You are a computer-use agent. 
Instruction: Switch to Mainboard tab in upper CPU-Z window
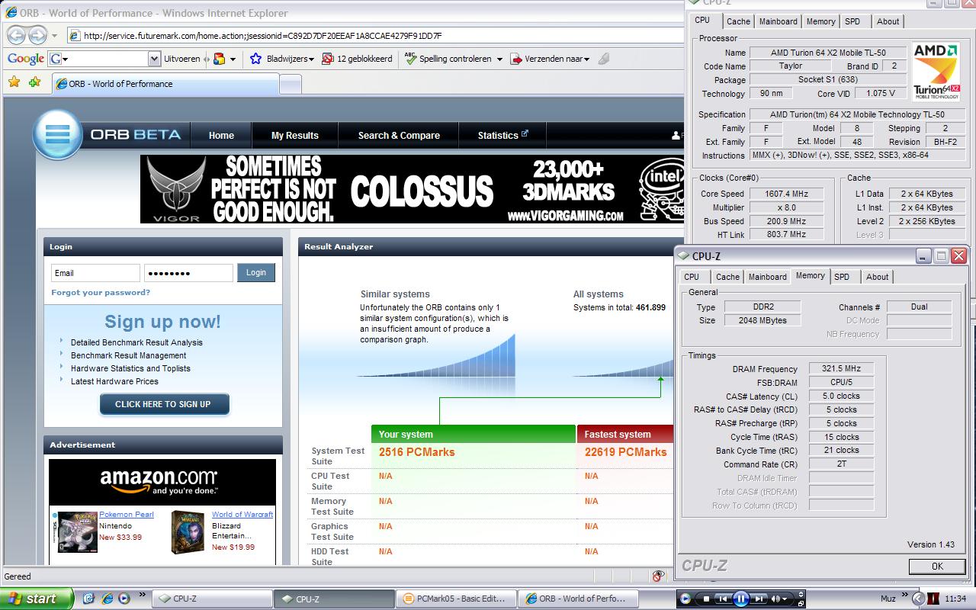point(778,21)
